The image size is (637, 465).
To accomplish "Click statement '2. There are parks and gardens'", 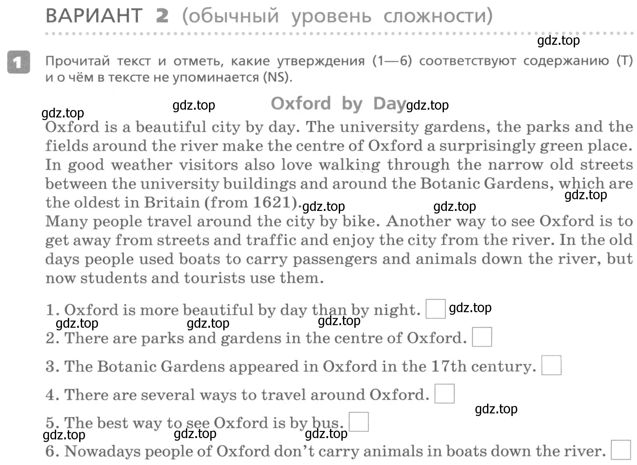I will point(256,338).
